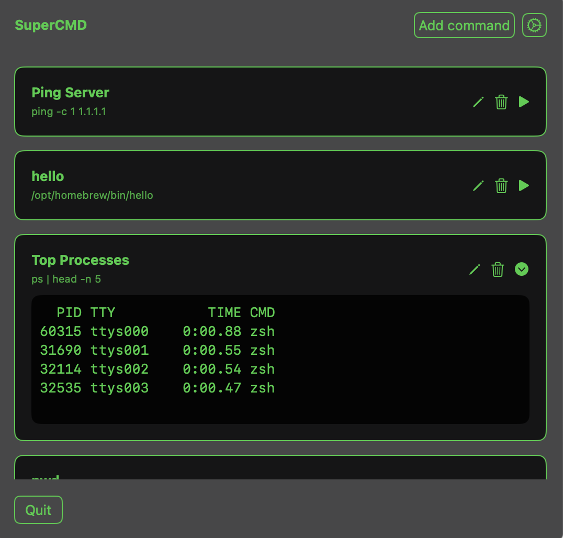Edit the hello command
This screenshot has width=563, height=538.
click(x=478, y=186)
